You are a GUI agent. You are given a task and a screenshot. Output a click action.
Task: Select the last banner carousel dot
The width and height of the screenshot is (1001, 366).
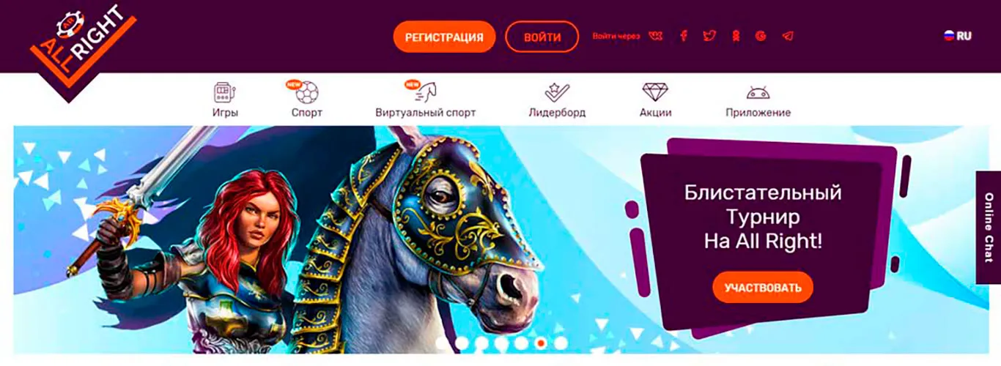tap(561, 343)
